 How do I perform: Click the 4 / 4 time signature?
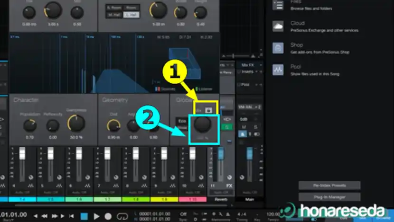[x=242, y=214]
